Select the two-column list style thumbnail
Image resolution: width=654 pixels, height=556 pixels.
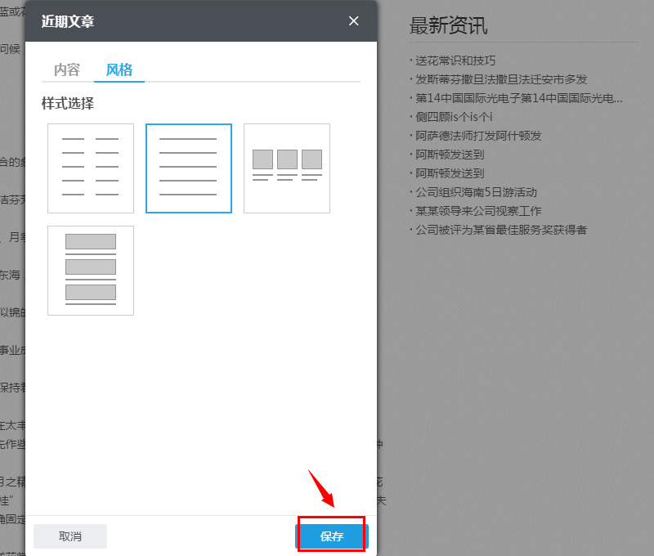(x=91, y=168)
